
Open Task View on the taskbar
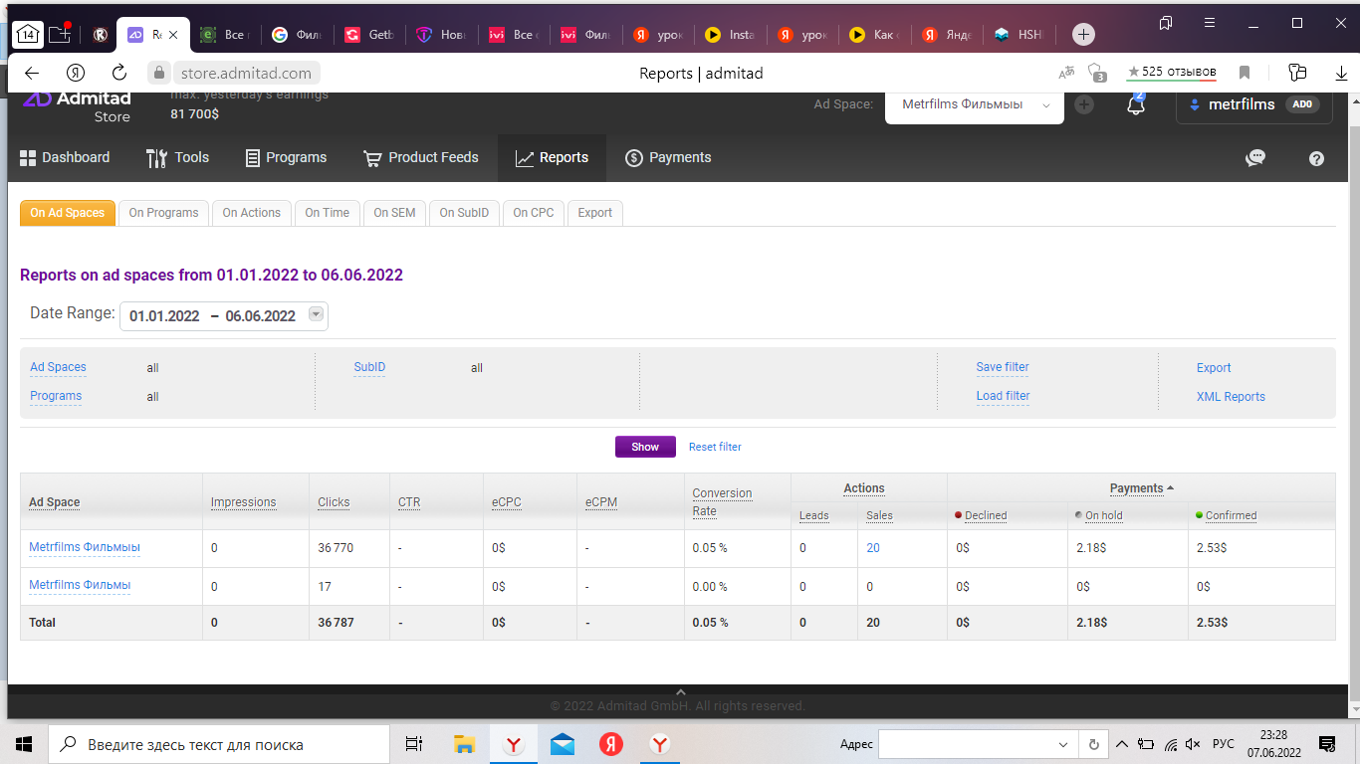click(414, 744)
